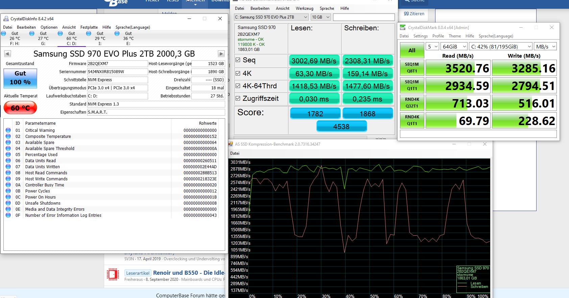Open the Ansicht menu in CrystalDiskInfo

[69, 27]
